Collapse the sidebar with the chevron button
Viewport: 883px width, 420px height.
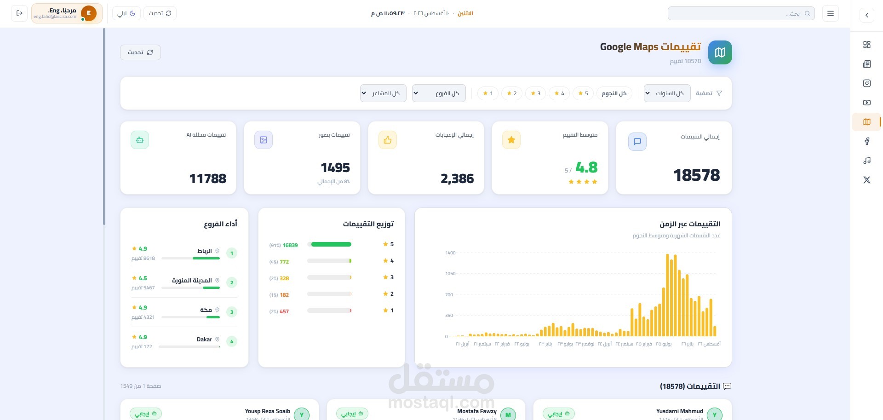[x=867, y=15]
